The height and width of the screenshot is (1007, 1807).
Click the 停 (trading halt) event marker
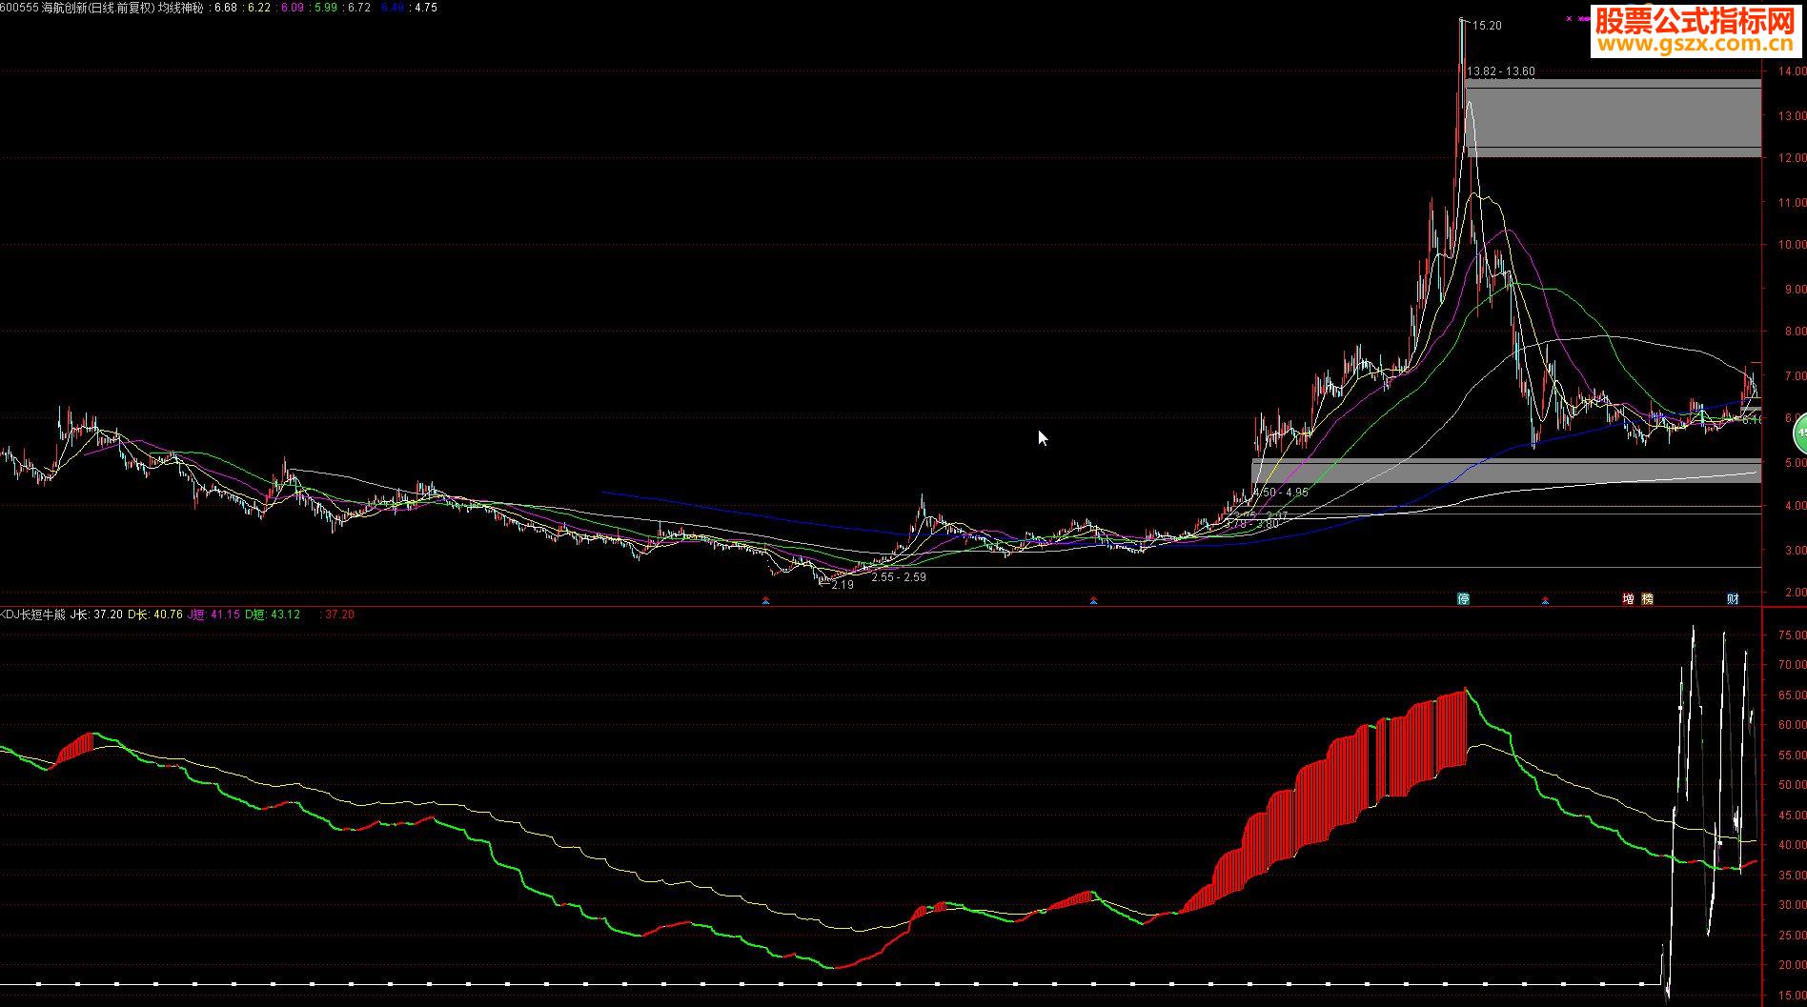pos(1464,598)
